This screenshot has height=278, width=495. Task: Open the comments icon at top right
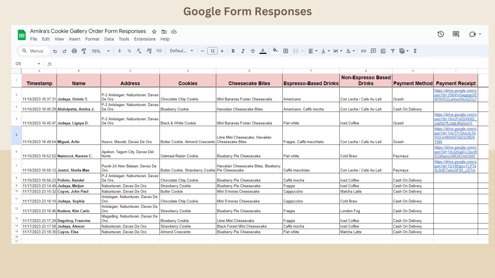(x=456, y=34)
